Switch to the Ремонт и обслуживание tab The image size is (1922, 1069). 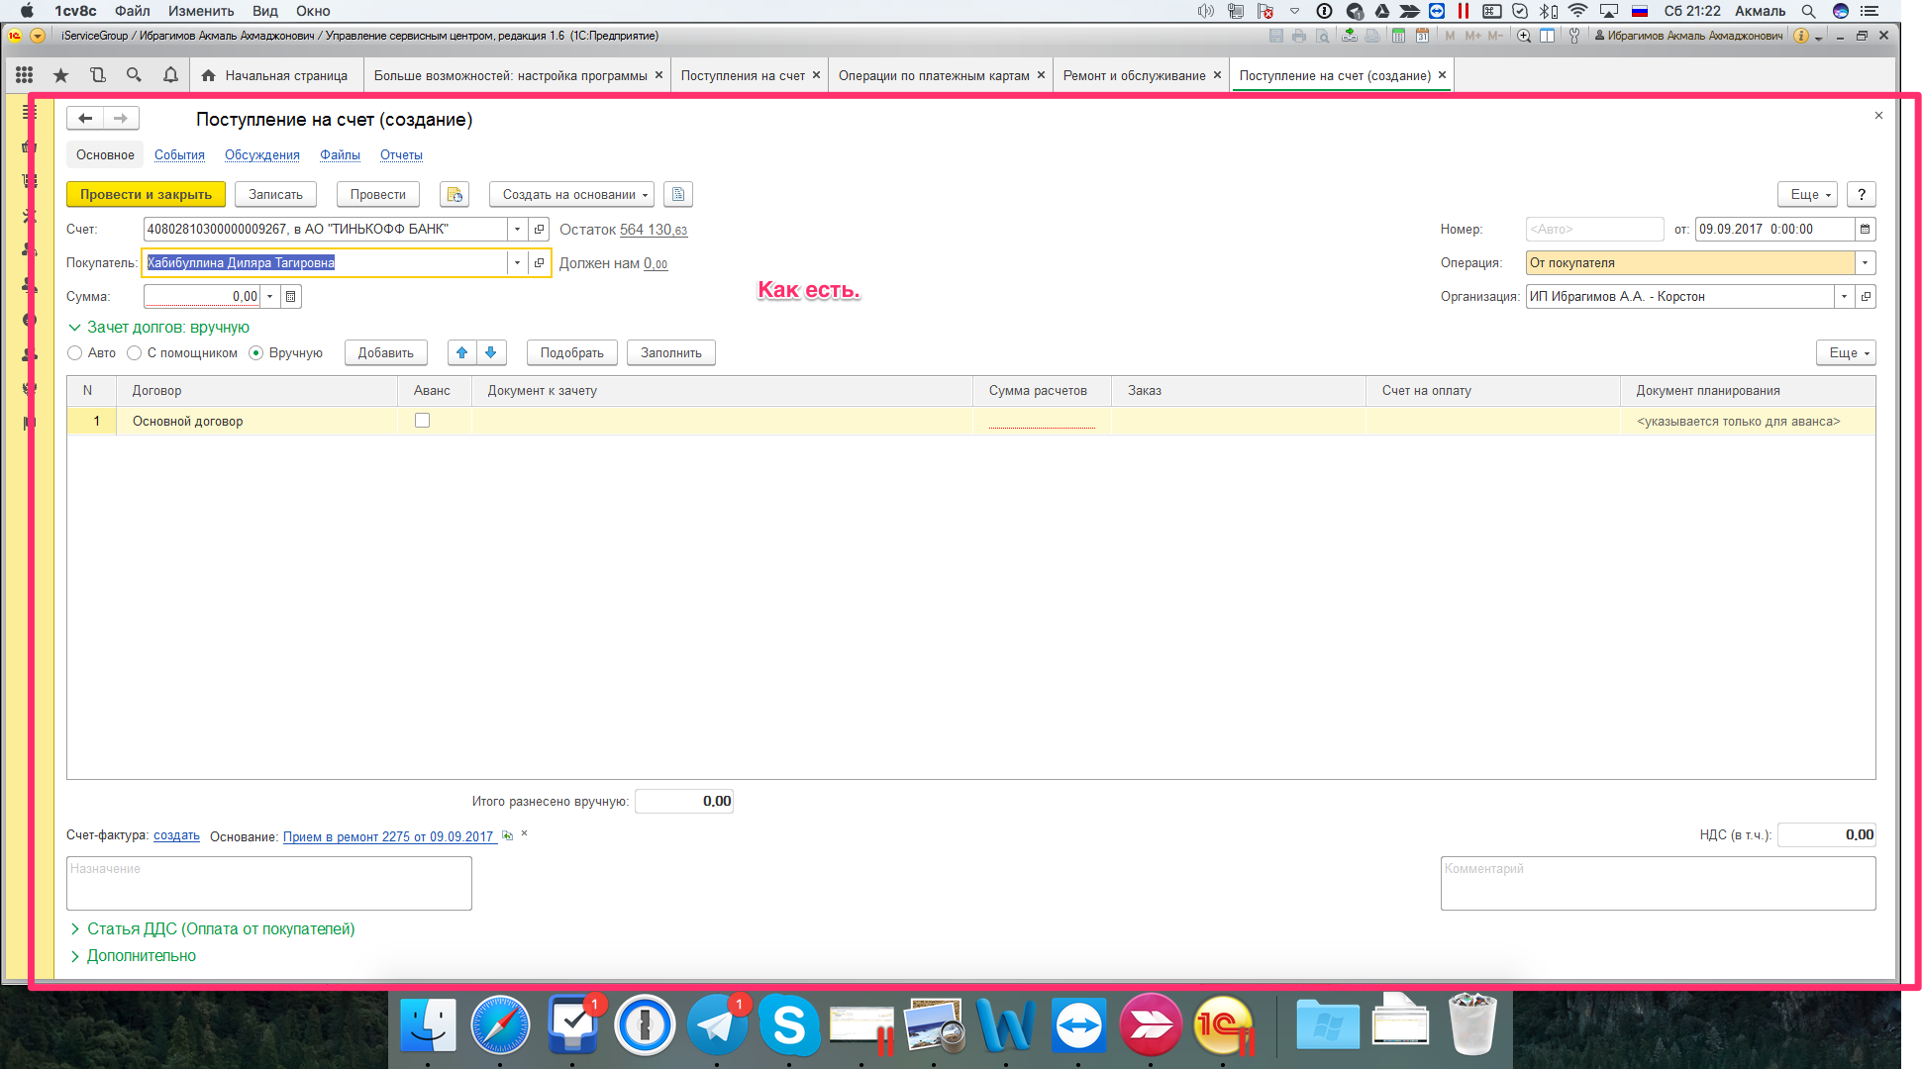(x=1134, y=75)
